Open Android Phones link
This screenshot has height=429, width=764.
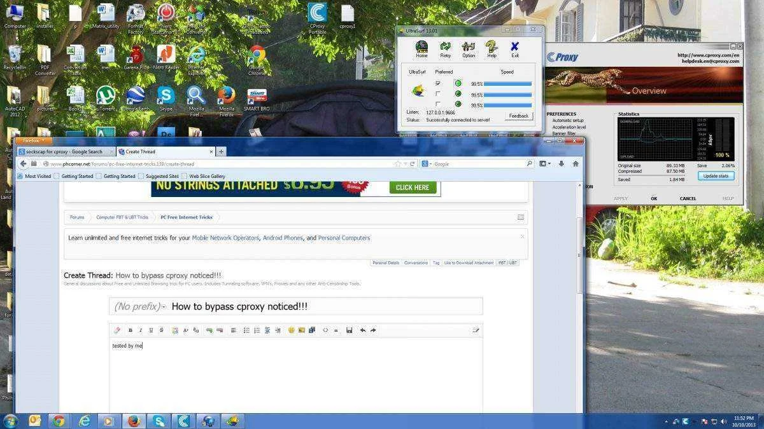tap(283, 238)
